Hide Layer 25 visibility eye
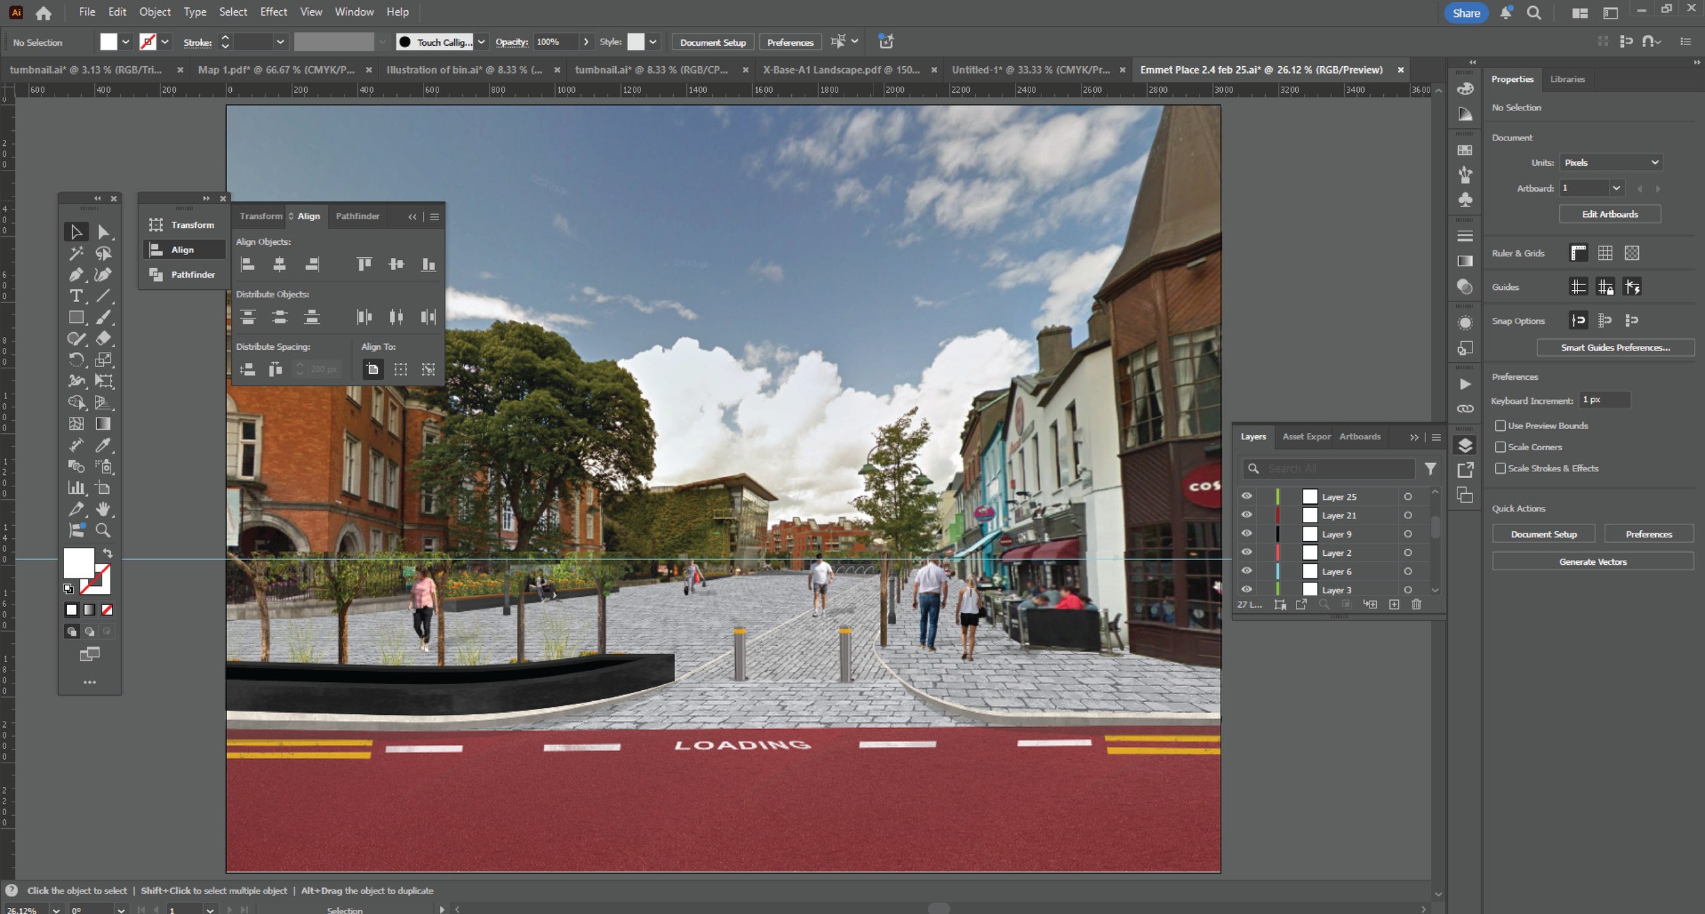 tap(1246, 497)
